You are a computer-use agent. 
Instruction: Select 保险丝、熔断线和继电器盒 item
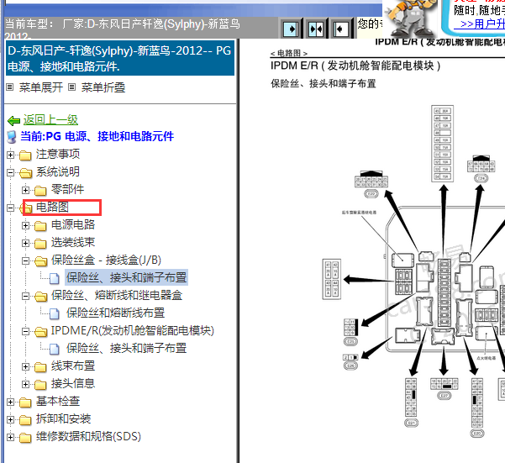[x=117, y=295]
